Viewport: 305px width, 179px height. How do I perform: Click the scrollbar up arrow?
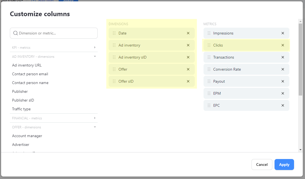(x=301, y=21)
